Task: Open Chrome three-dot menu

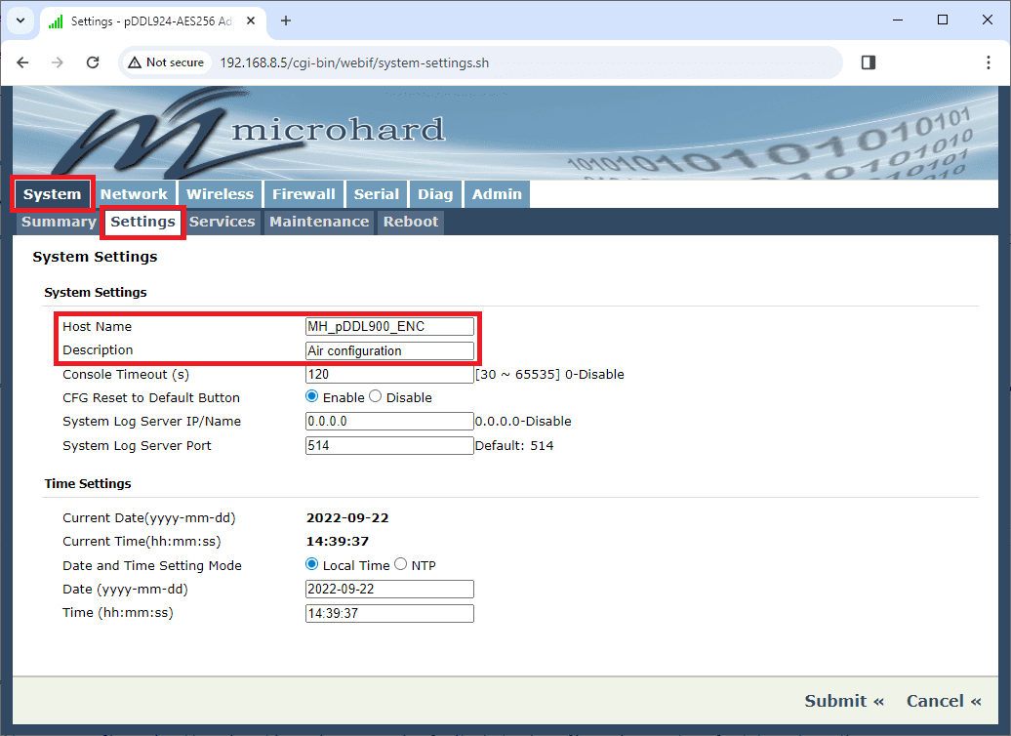Action: pos(989,62)
